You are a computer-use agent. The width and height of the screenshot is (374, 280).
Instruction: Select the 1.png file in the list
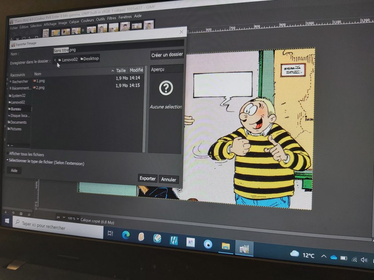tap(88, 79)
